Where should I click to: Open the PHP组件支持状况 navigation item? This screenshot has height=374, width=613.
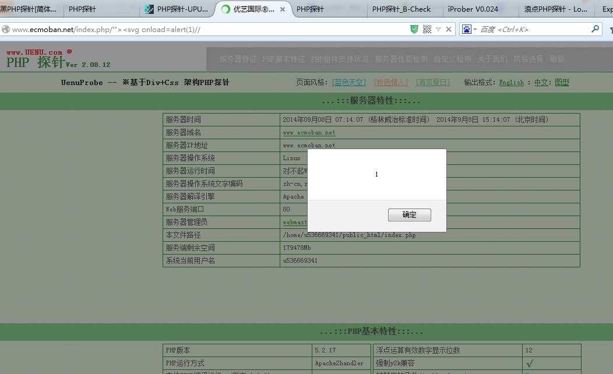click(339, 59)
